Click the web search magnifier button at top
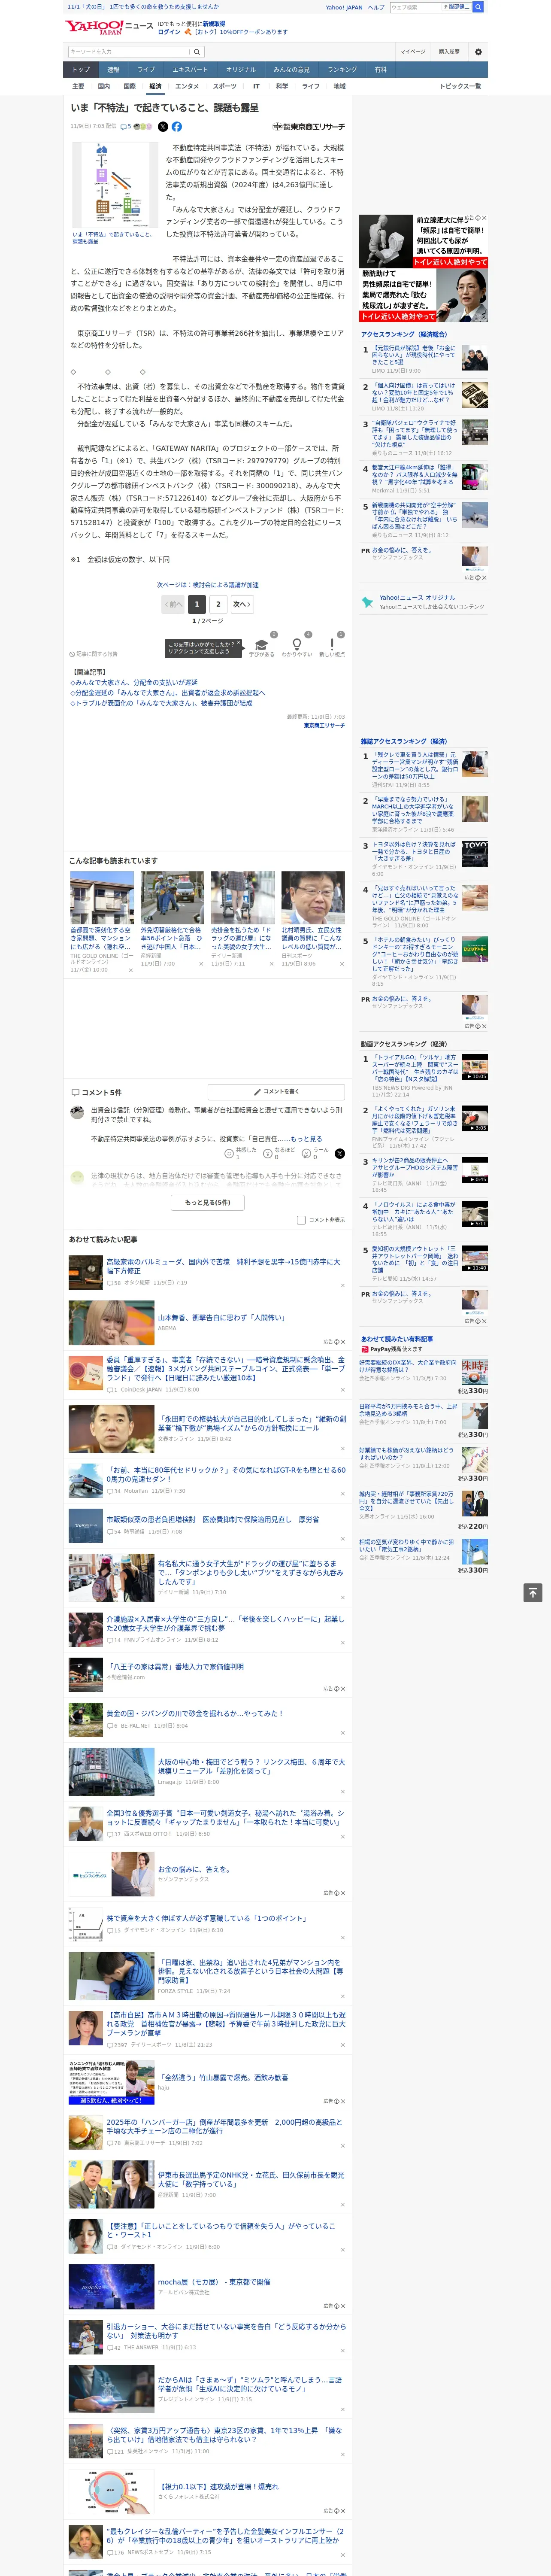This screenshot has width=551, height=2576. click(478, 7)
